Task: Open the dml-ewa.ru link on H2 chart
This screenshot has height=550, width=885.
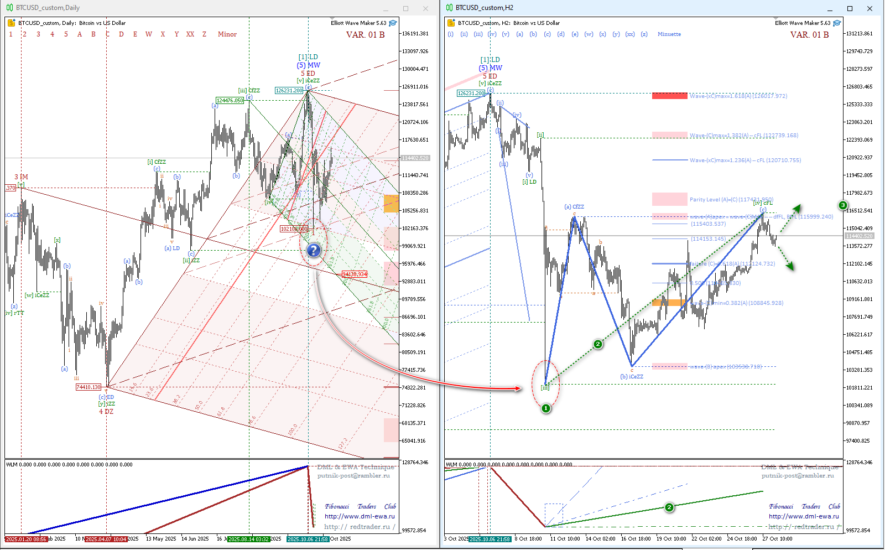Action: click(x=803, y=516)
